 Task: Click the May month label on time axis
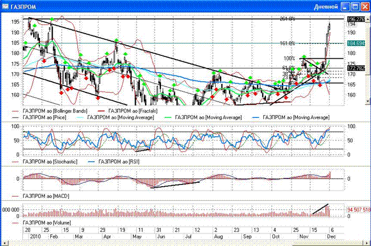(x=137, y=236)
